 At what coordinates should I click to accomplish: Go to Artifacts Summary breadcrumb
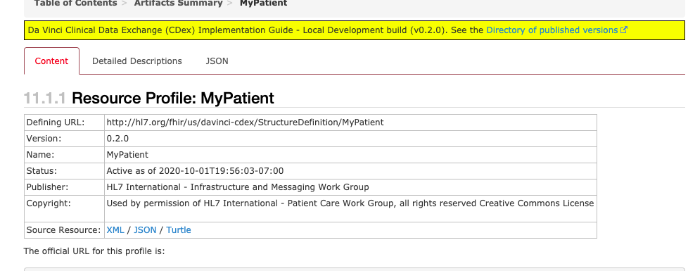click(178, 4)
